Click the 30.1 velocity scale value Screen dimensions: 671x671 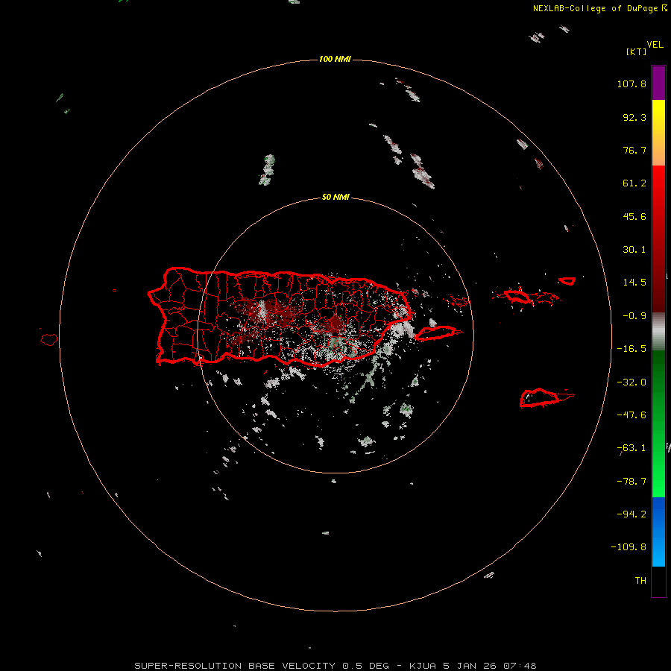pos(634,250)
